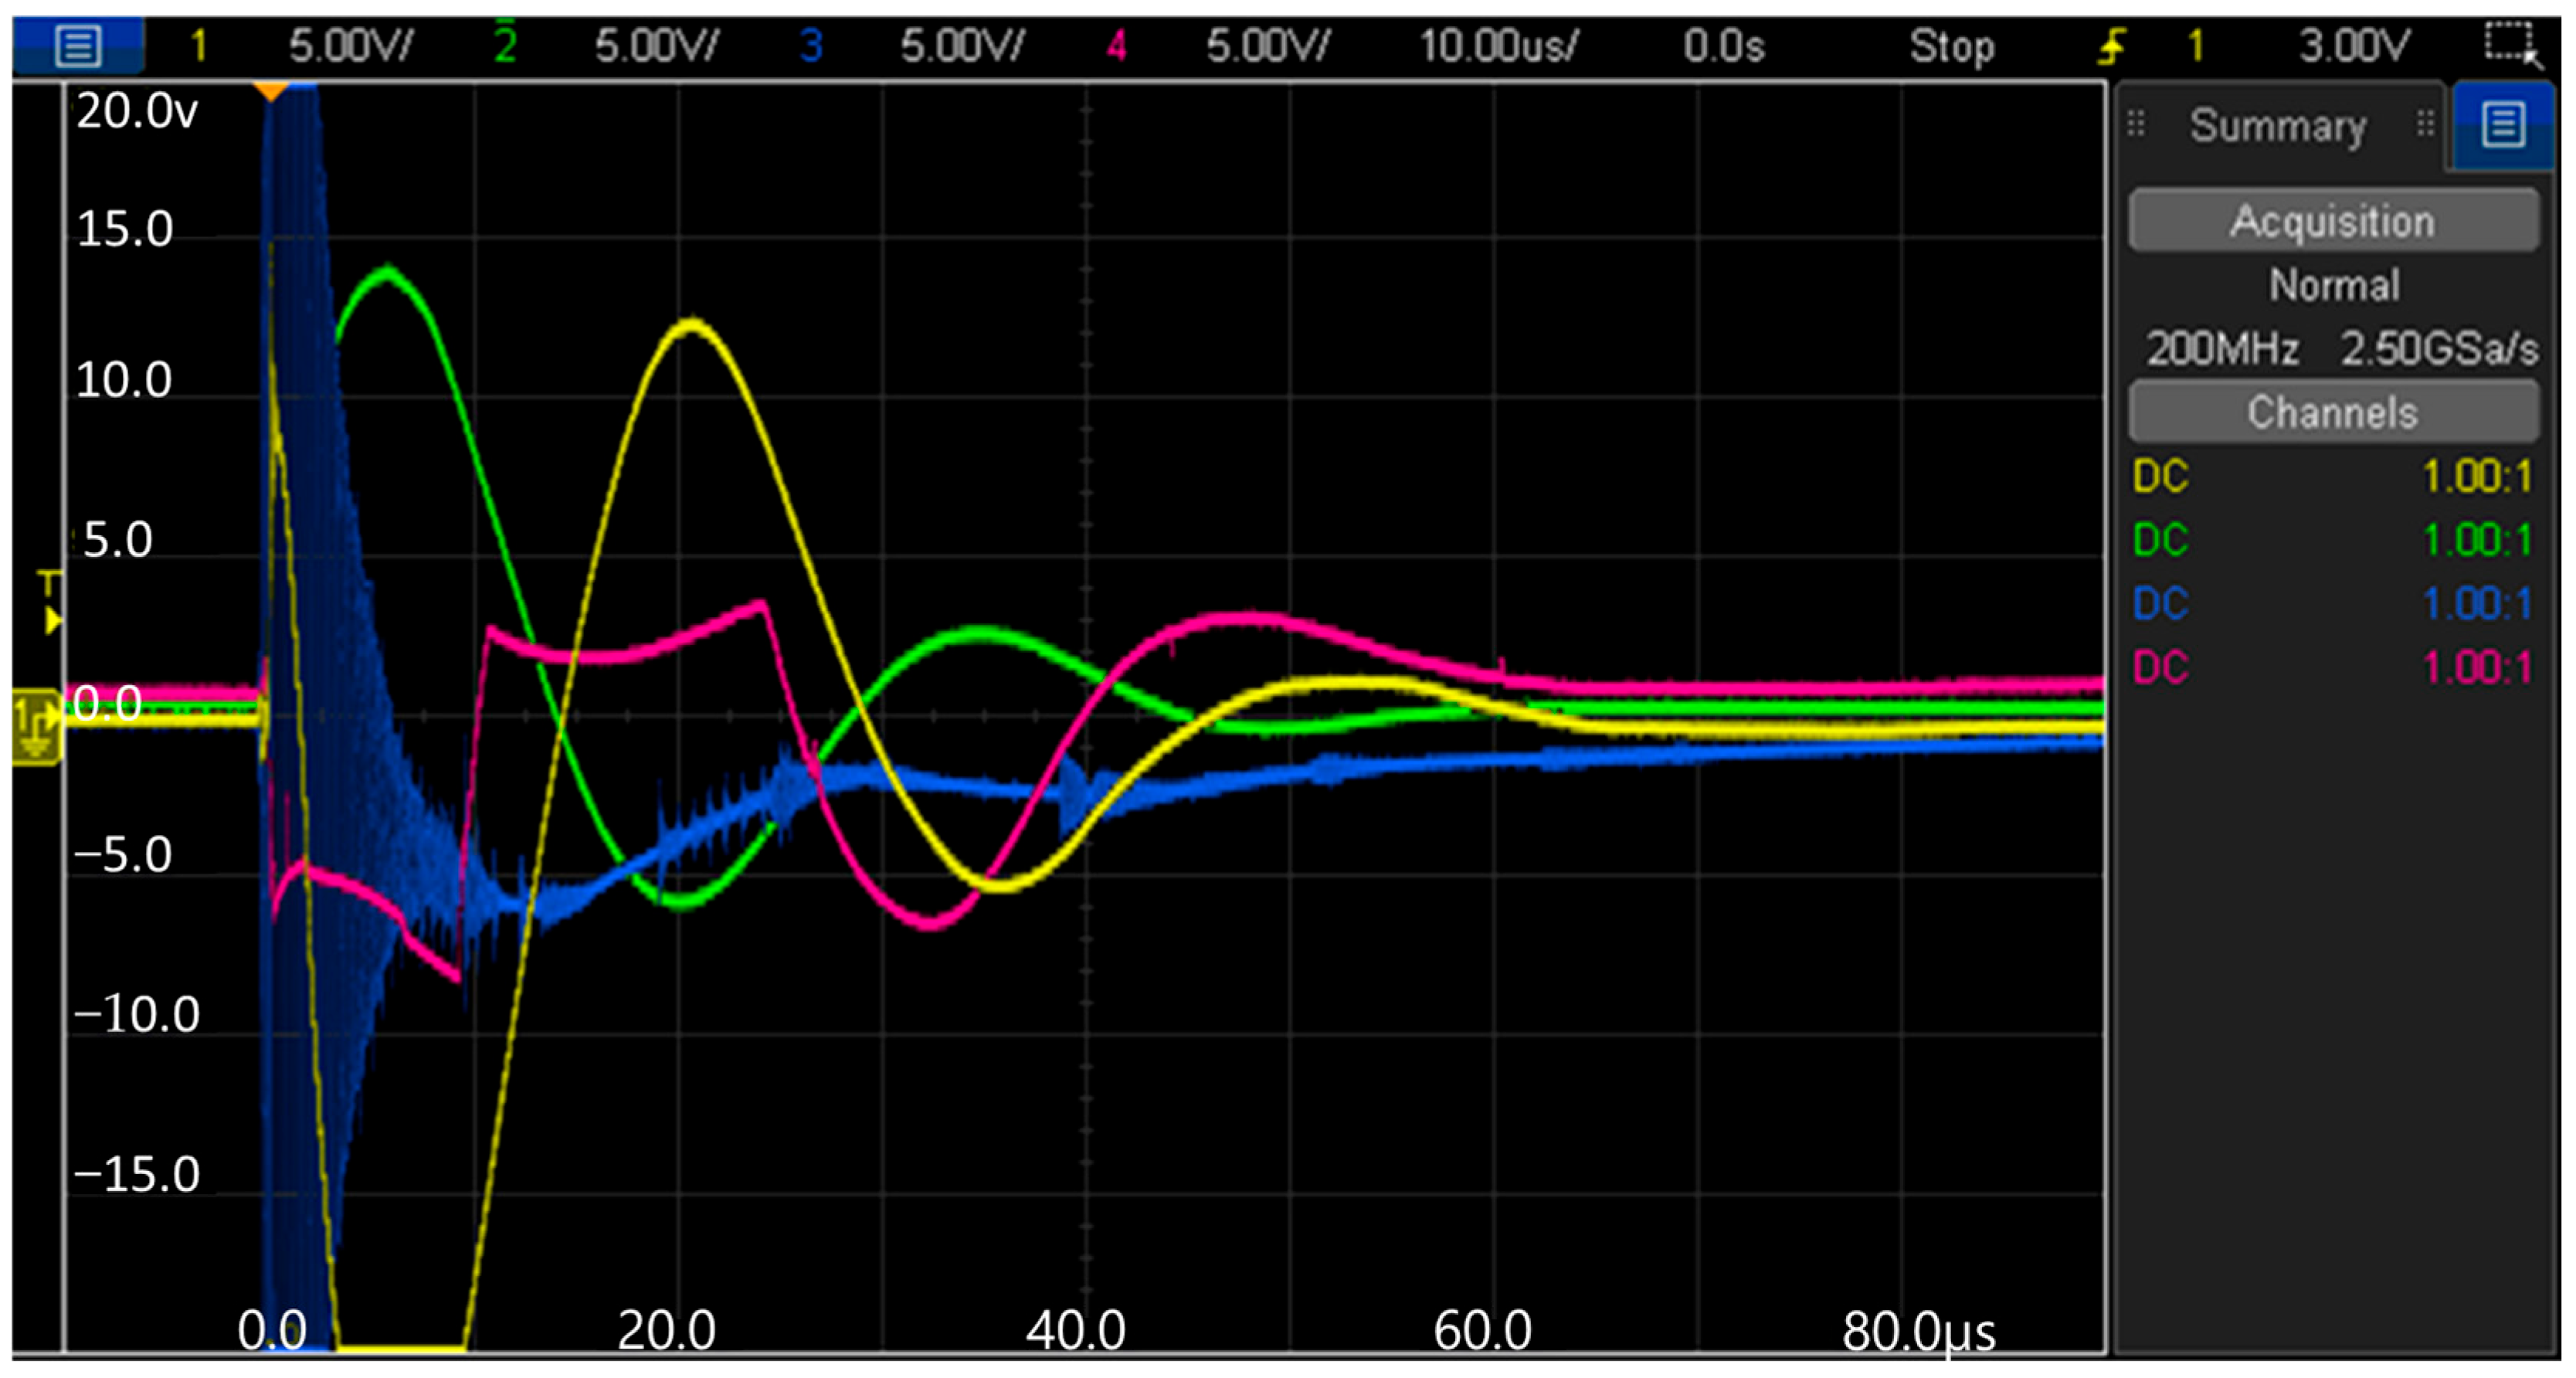
Task: Click the 0.0s time delay value
Action: click(x=1723, y=46)
